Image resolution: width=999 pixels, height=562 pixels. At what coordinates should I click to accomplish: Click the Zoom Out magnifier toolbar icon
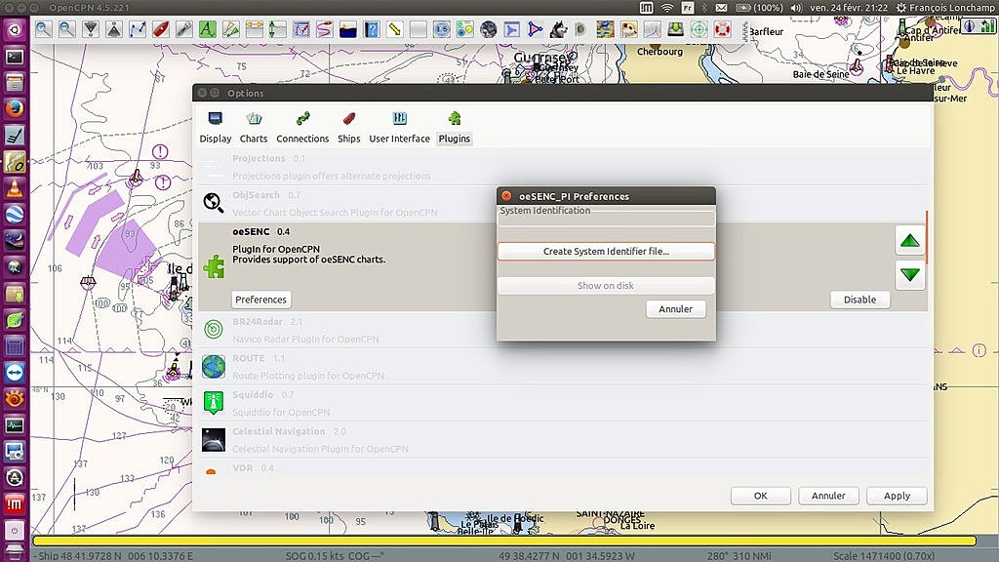tap(67, 29)
